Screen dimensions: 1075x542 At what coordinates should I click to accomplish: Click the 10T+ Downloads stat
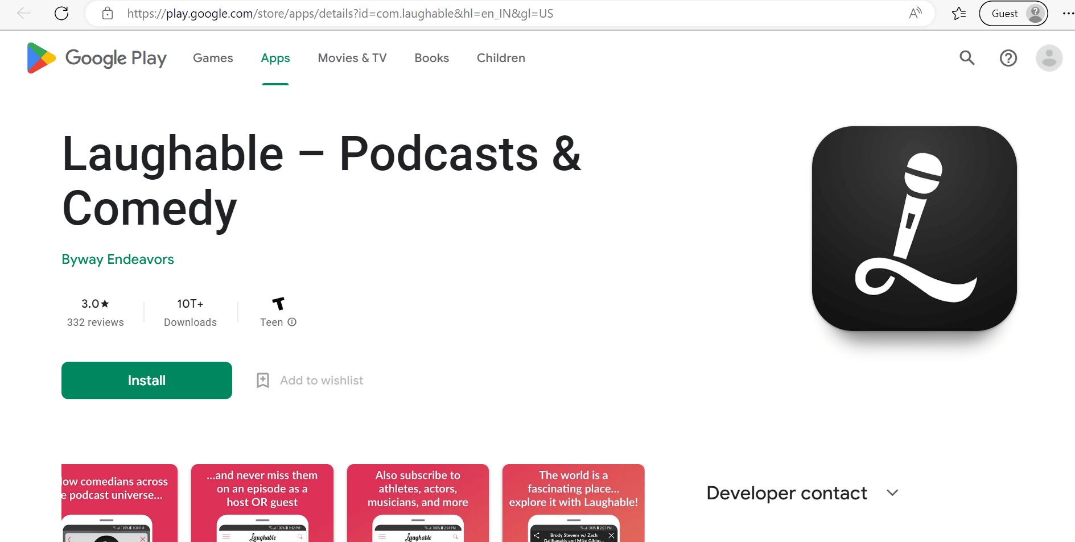pyautogui.click(x=190, y=313)
